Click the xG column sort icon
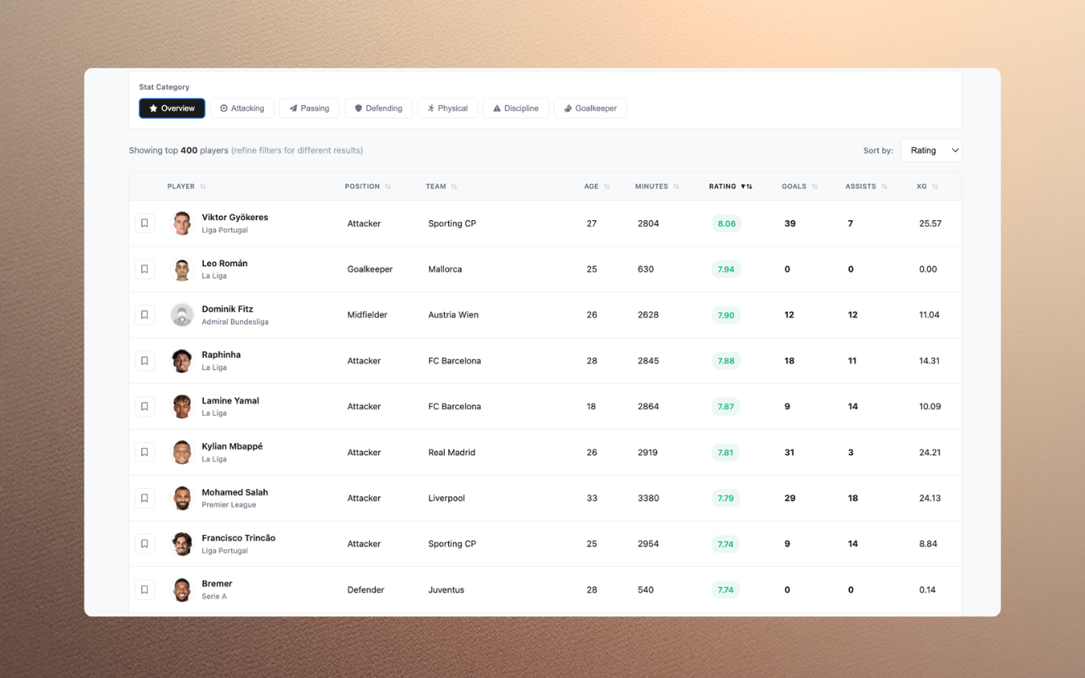The height and width of the screenshot is (678, 1085). pyautogui.click(x=935, y=187)
